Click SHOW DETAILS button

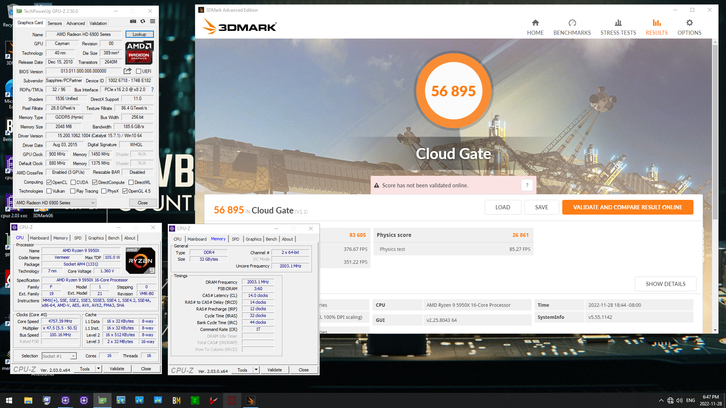665,284
